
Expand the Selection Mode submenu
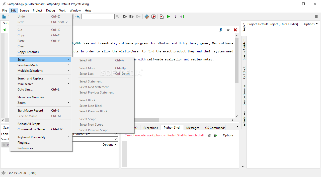point(40,65)
